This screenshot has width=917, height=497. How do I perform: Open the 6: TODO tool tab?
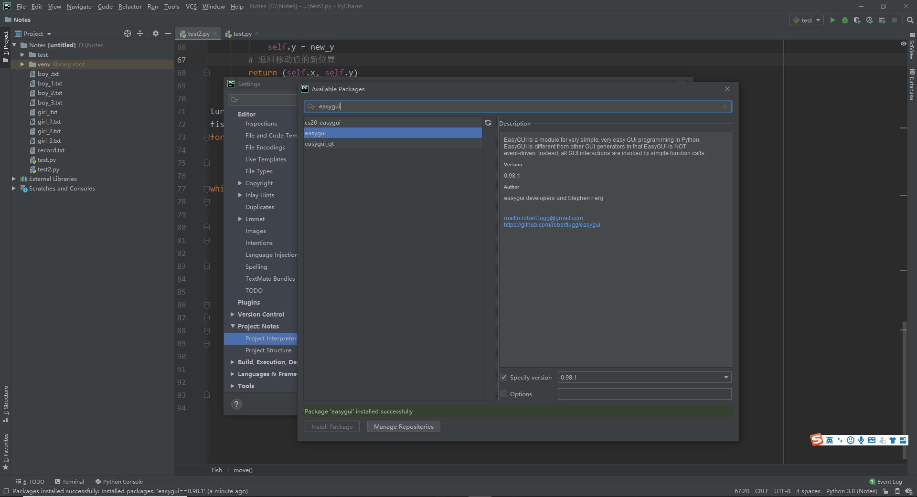pos(30,482)
